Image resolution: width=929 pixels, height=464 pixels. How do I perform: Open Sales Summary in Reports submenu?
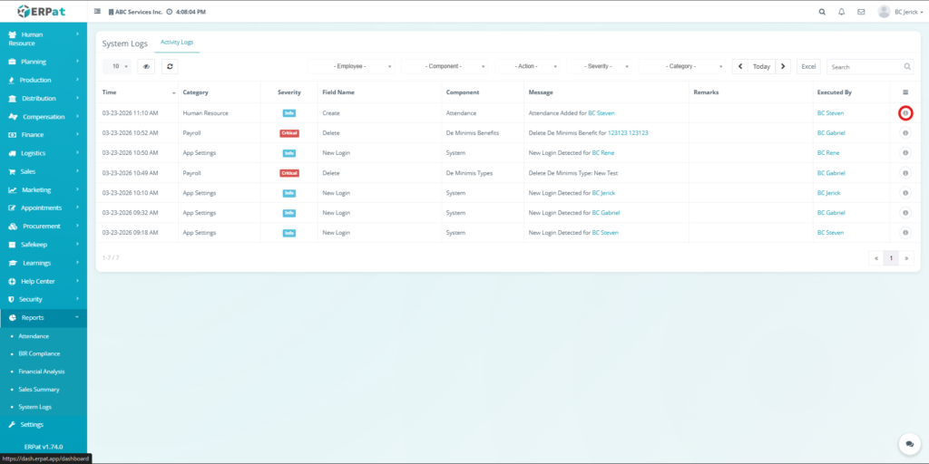(x=39, y=389)
